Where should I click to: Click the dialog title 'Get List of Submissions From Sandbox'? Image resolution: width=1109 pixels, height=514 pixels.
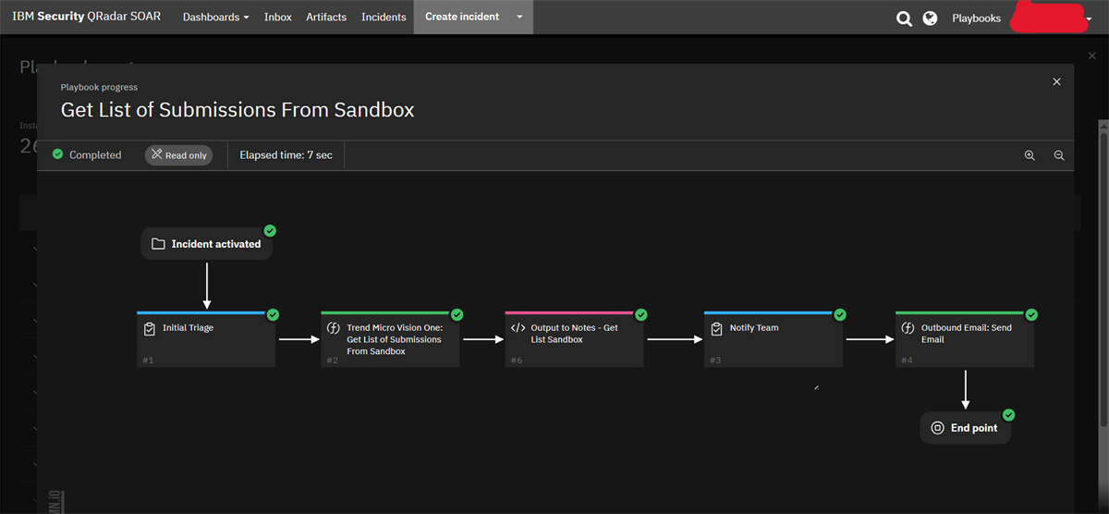point(238,110)
